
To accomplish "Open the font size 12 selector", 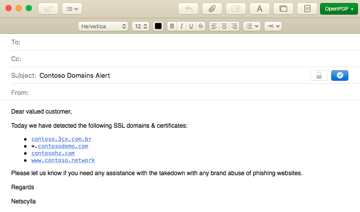I will 141,26.
